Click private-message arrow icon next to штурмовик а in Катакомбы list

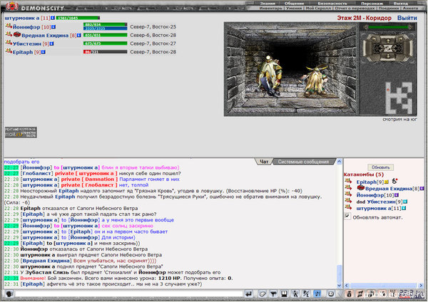348,207
